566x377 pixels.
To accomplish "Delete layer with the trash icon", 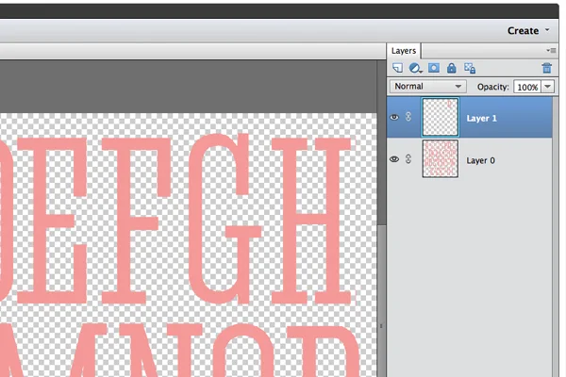I will point(547,68).
